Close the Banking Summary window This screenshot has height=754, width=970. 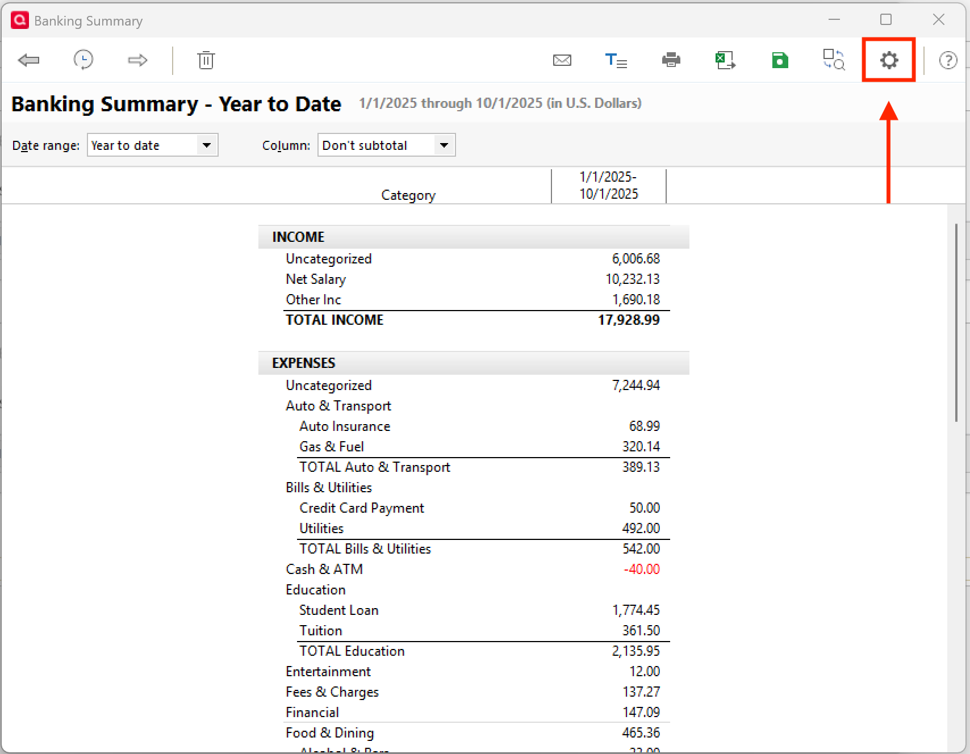(939, 20)
